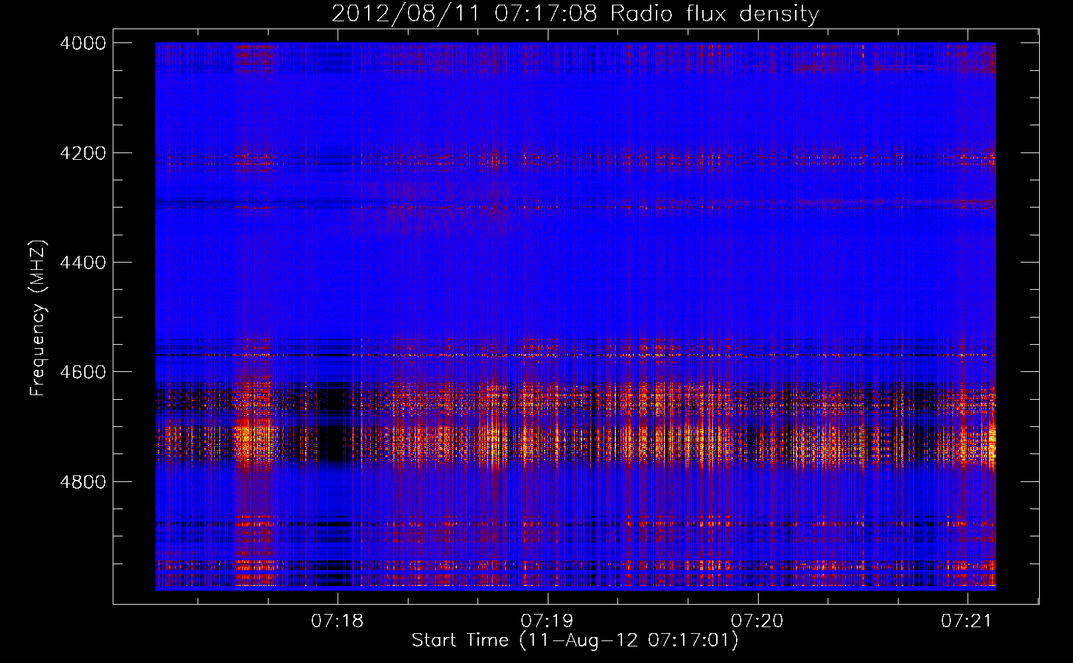Viewport: 1073px width, 663px height.
Task: Click the 07:18 time tick label
Action: click(338, 621)
